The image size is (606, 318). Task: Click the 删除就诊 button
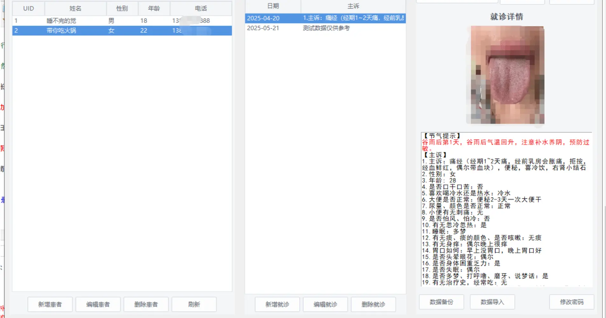coord(373,304)
